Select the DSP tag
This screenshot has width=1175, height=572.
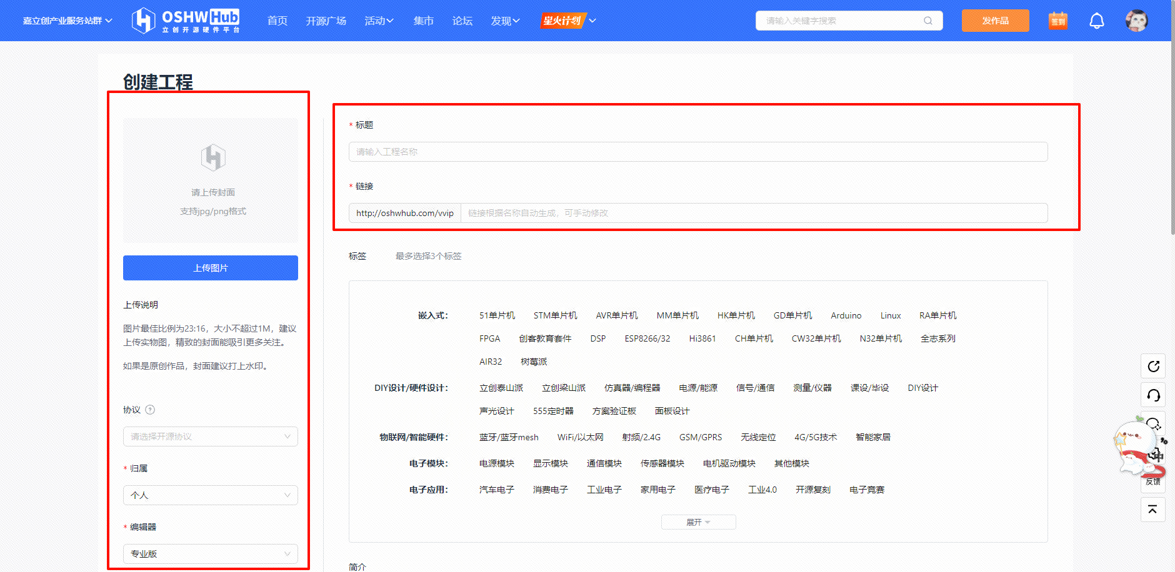598,338
